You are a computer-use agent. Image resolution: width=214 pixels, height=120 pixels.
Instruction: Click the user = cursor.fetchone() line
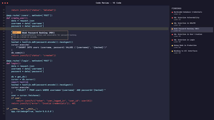[x=26, y=95]
